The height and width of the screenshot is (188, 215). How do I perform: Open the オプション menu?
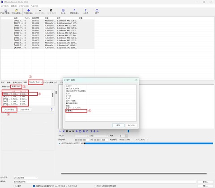click(x=24, y=6)
